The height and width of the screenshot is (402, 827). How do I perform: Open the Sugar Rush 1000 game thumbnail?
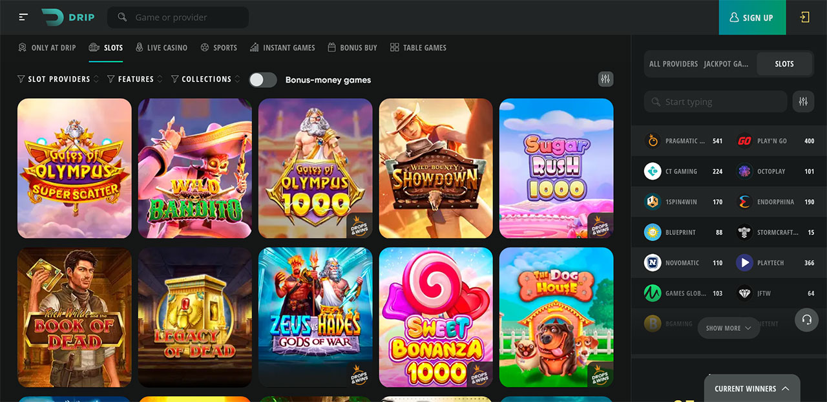pyautogui.click(x=556, y=168)
